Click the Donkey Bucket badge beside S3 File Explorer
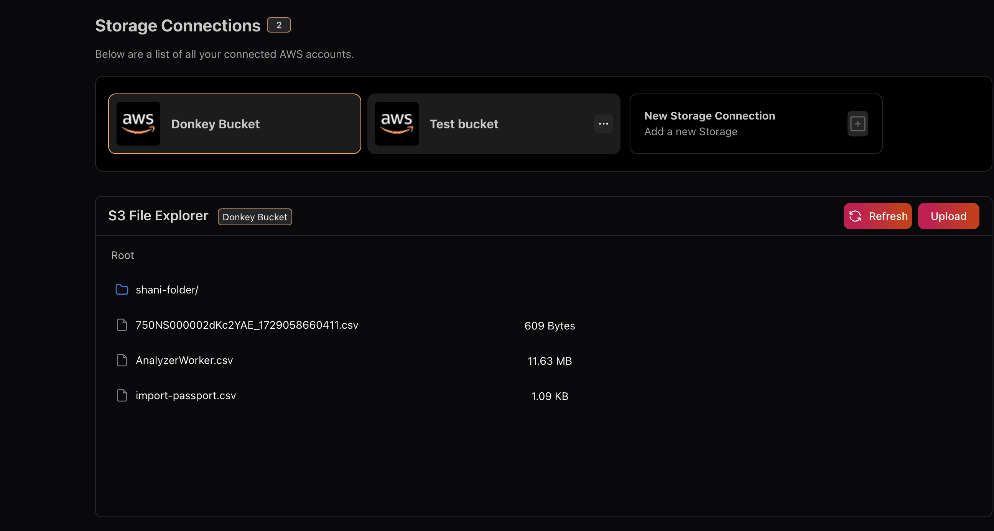Image resolution: width=994 pixels, height=531 pixels. coord(255,217)
